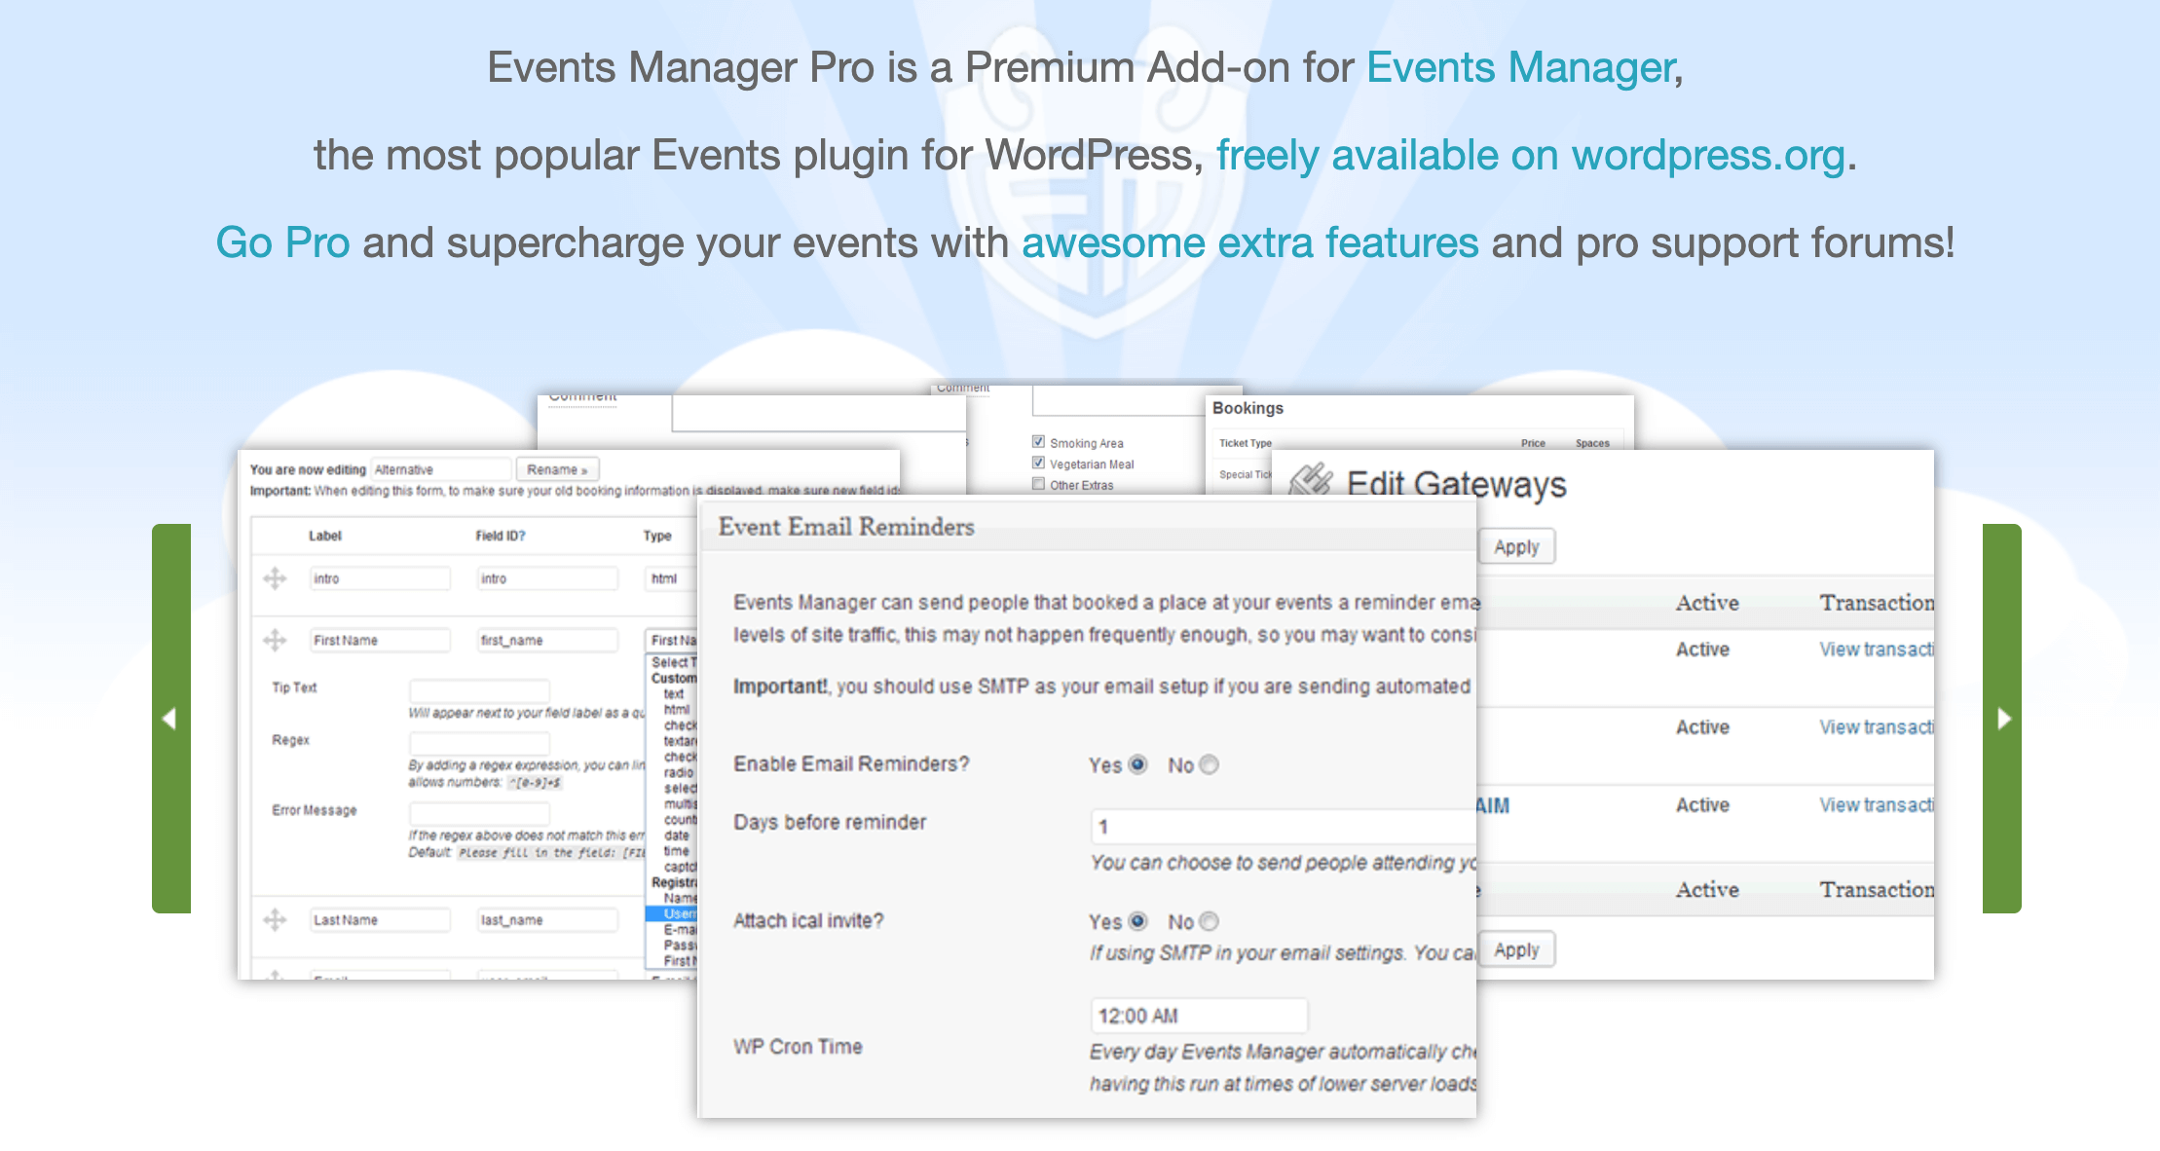Viewport: 2160px width, 1151px height.
Task: Click the Active column header at top
Action: click(x=1707, y=603)
